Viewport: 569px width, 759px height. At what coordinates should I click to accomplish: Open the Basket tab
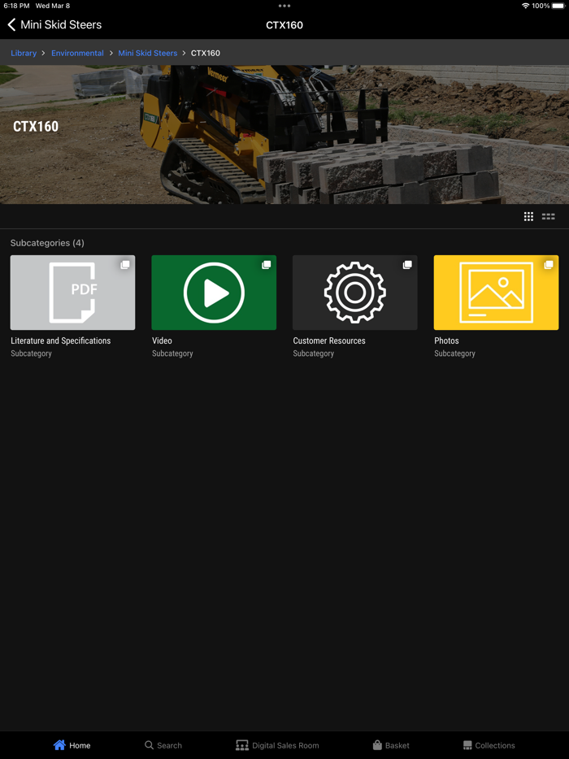[391, 745]
